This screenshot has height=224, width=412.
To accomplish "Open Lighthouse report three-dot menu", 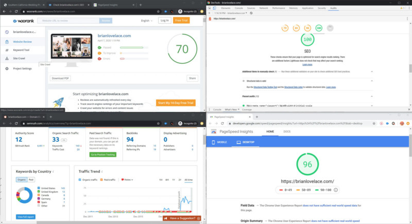I will pyautogui.click(x=407, y=18).
